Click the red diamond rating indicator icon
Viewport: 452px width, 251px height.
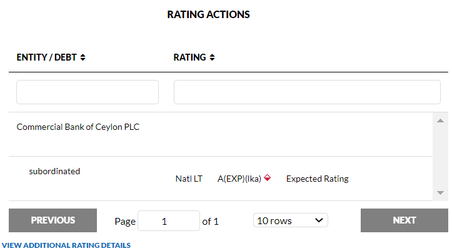click(268, 179)
